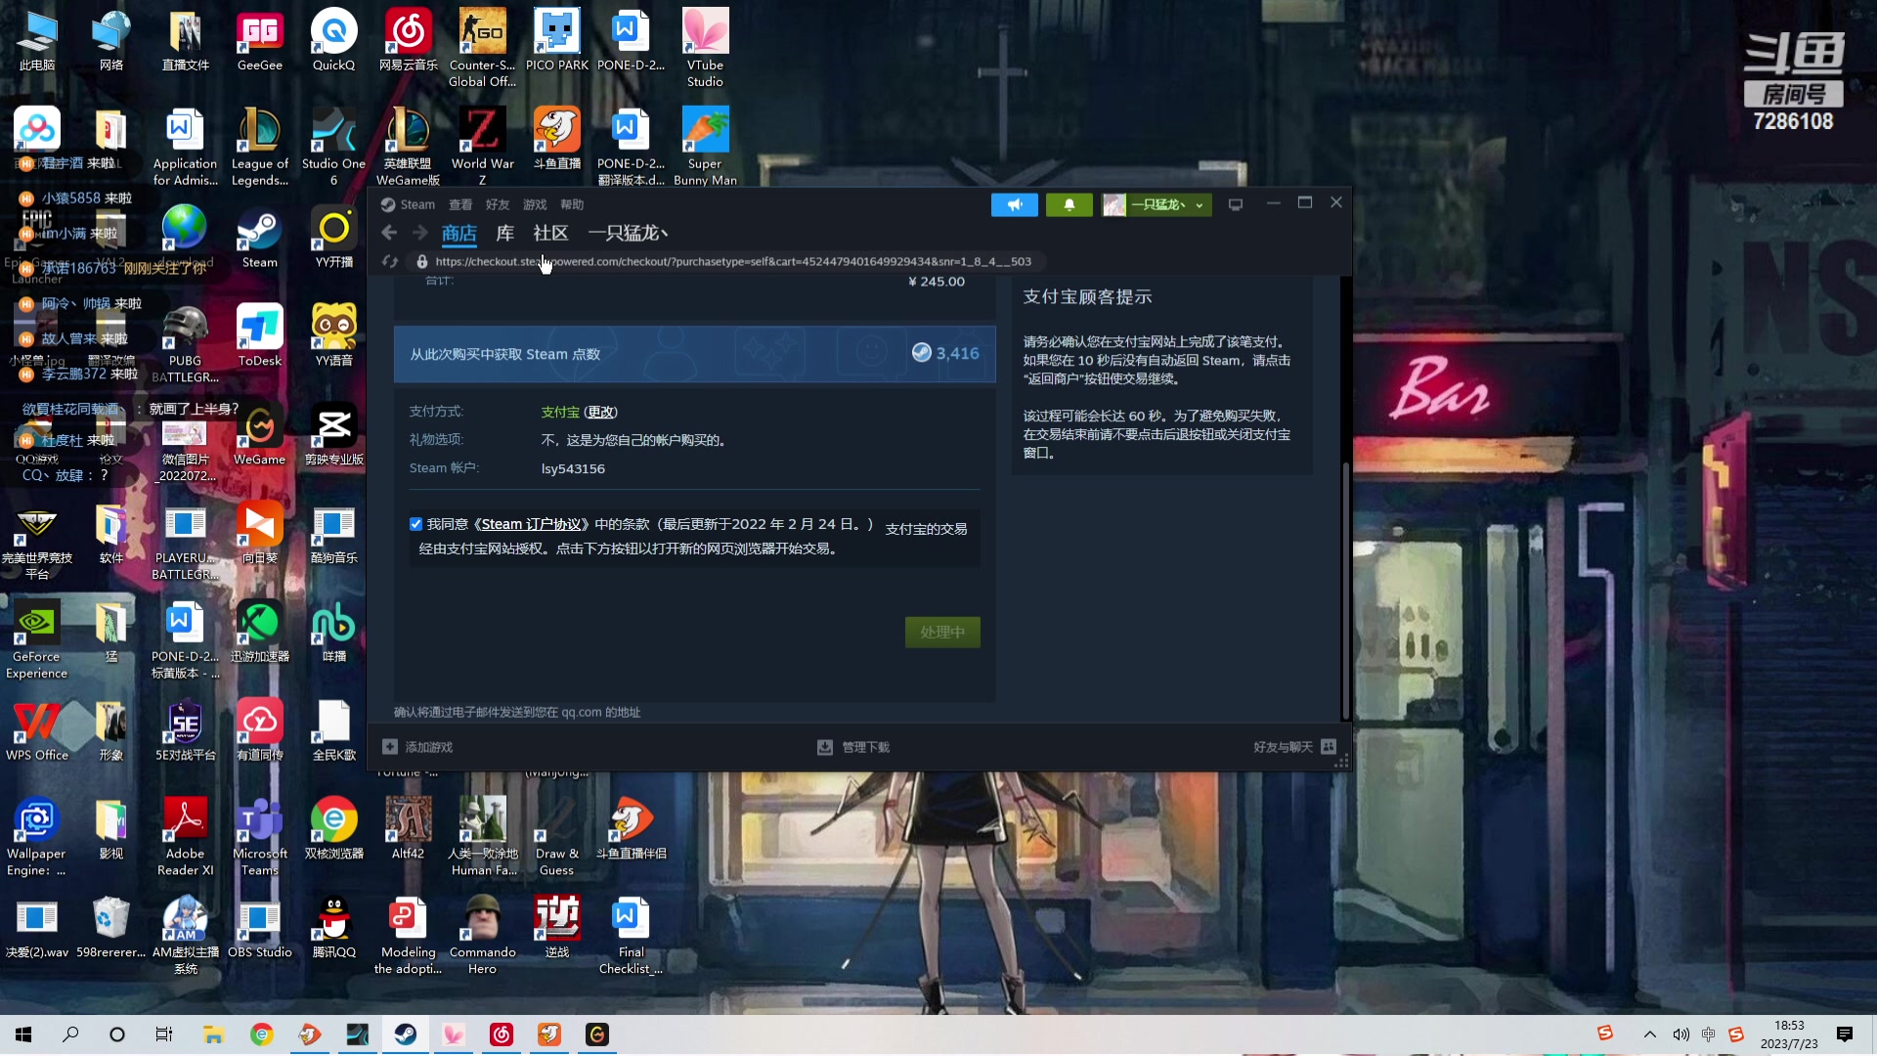Switch to the 库 library tab
The height and width of the screenshot is (1056, 1877).
point(504,233)
